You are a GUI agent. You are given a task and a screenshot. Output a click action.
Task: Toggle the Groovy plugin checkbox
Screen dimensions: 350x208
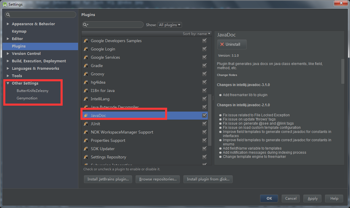[x=205, y=74]
